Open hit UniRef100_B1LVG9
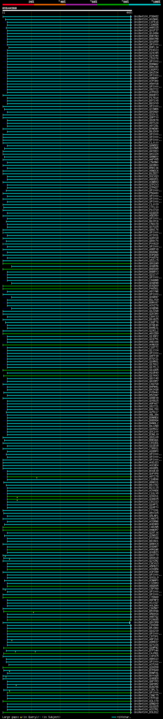Screen dimensions: 163x719 coord(146,300)
